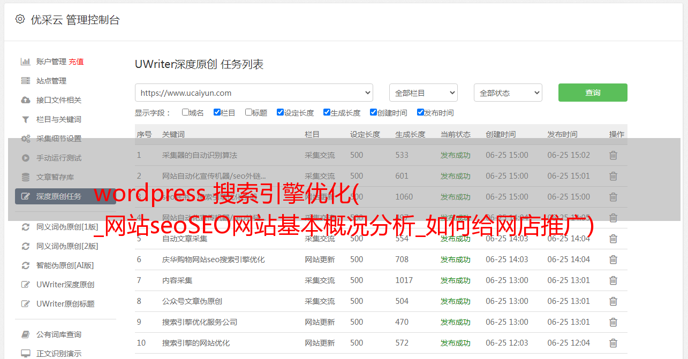Expand the 全部栏目 dropdown

(423, 93)
